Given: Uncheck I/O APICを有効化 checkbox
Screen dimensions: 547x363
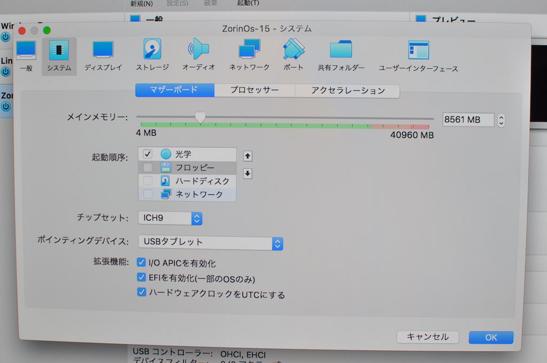Looking at the screenshot, I should 142,263.
